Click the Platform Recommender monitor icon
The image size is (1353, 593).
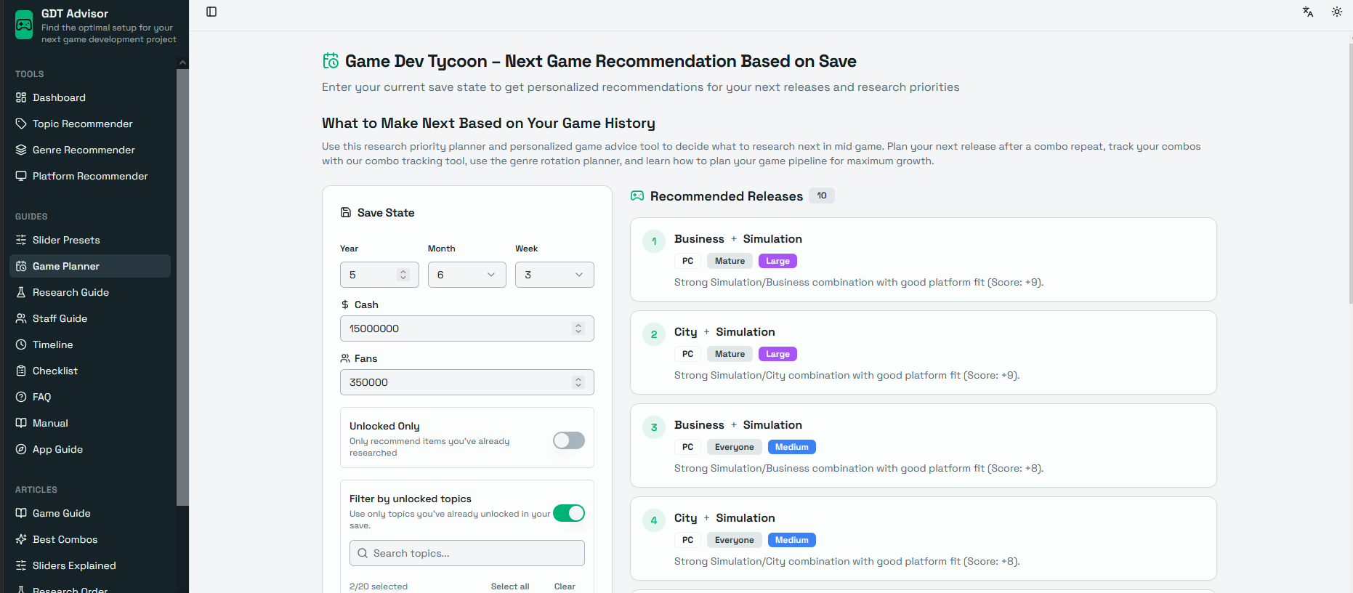pos(21,176)
